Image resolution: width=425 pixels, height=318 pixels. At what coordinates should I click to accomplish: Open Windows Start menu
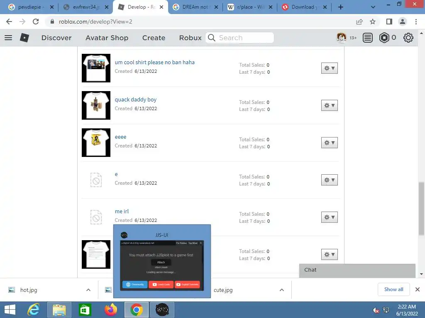[10, 310]
